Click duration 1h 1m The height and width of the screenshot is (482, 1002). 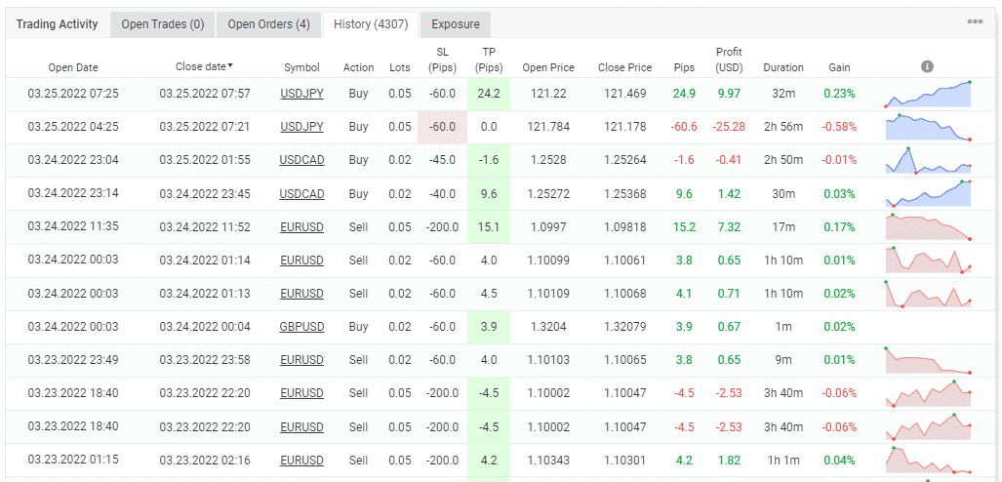pos(783,460)
